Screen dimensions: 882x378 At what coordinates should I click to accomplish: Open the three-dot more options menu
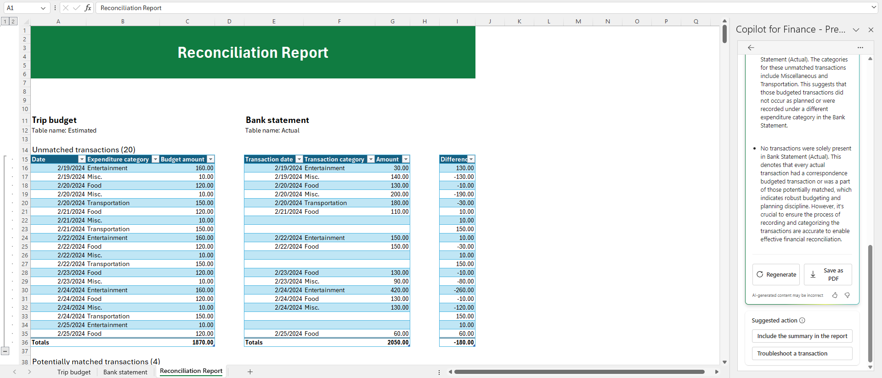point(860,48)
